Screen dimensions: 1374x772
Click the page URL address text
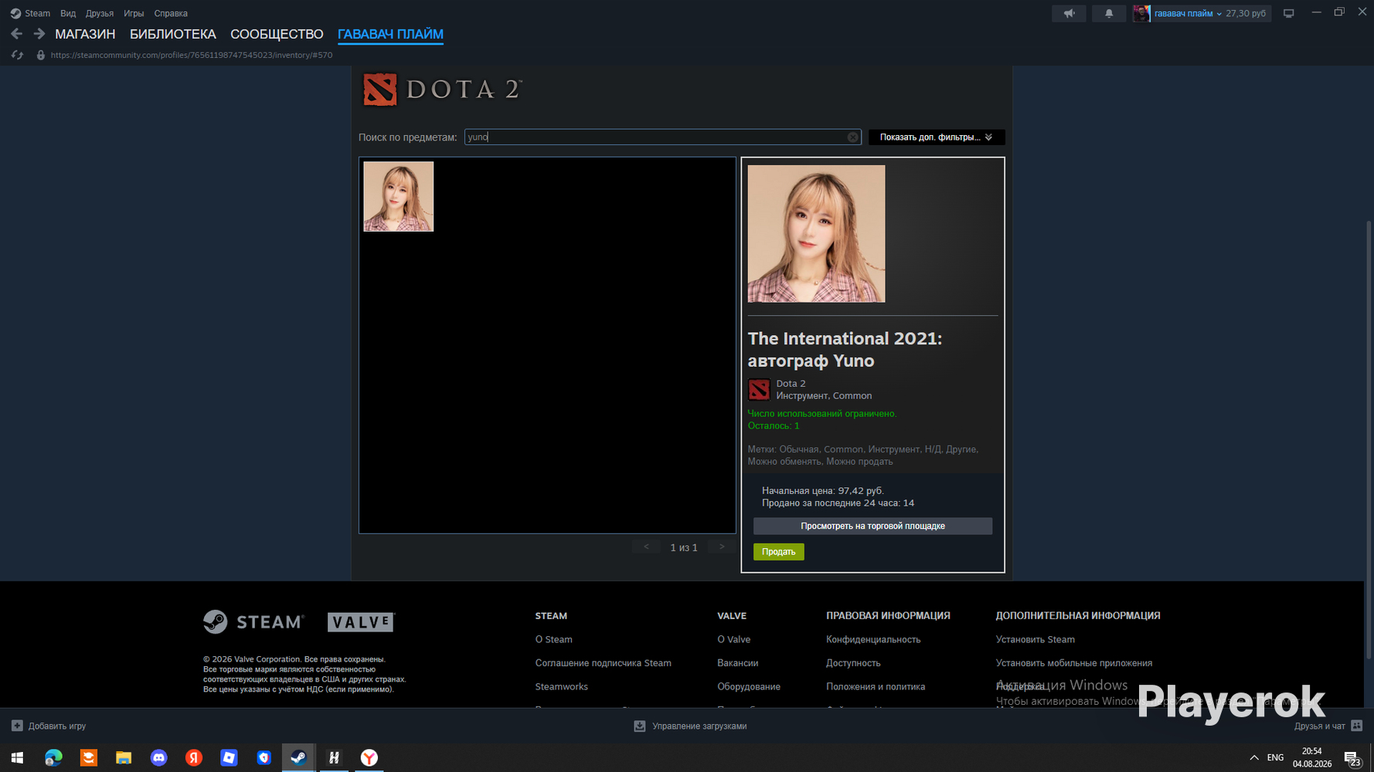(x=192, y=55)
